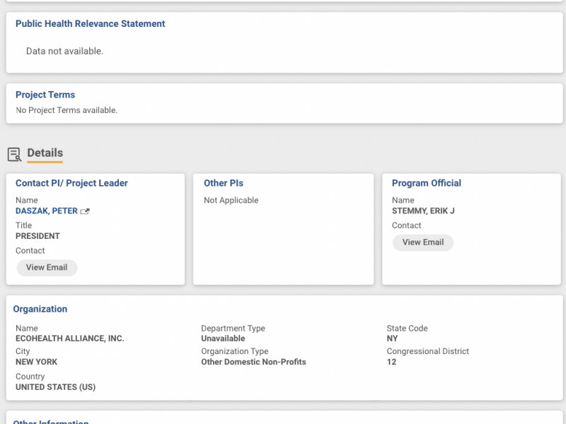Select the Other PIs card heading

point(224,183)
